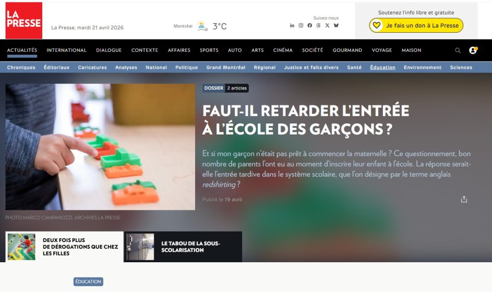Image resolution: width=492 pixels, height=292 pixels.
Task: Open the International menu section
Action: [66, 50]
